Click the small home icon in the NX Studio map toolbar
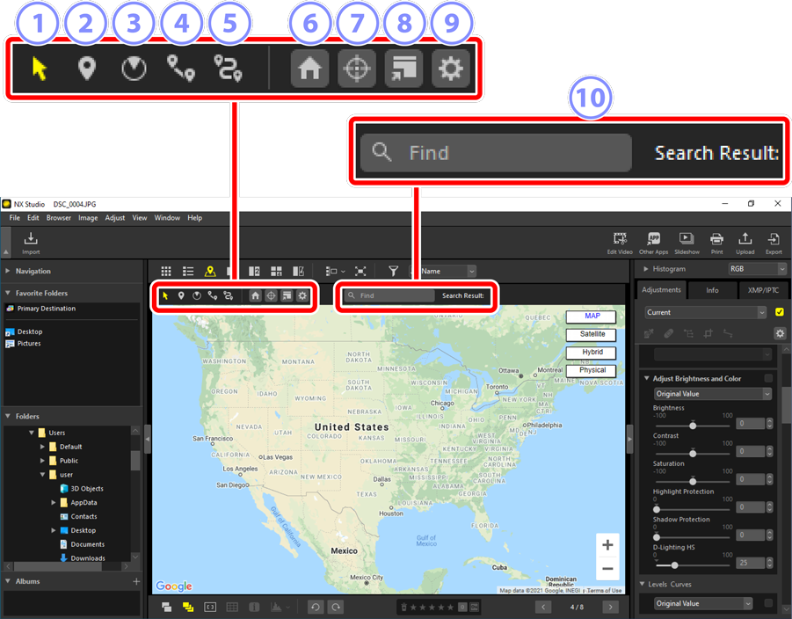Screen dimensions: 792x619 (256, 295)
